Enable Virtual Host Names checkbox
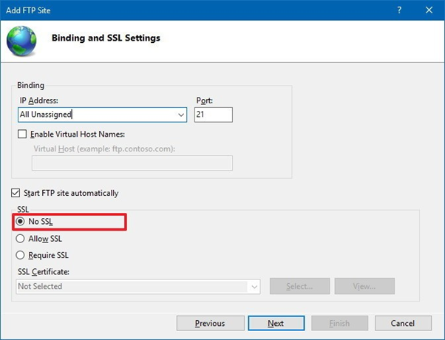This screenshot has height=340, width=445. (22, 134)
